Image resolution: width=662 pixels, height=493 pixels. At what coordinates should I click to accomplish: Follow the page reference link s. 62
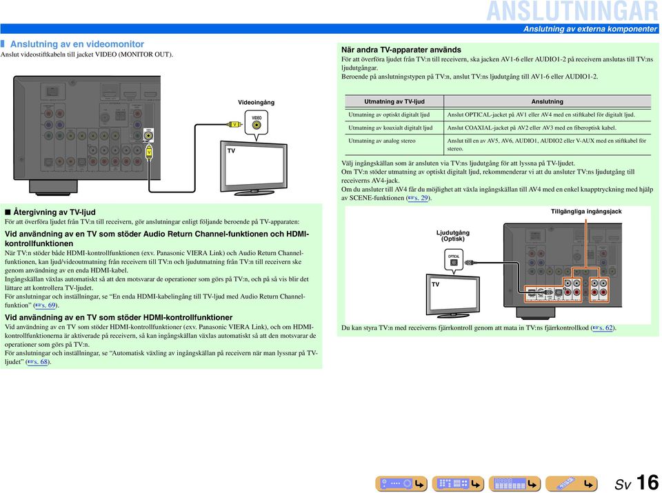click(x=603, y=328)
